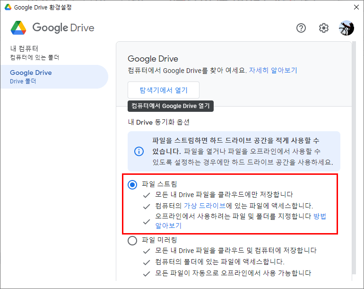This screenshot has width=364, height=289.
Task: Open the 자세히 알아보기 link
Action: click(273, 70)
